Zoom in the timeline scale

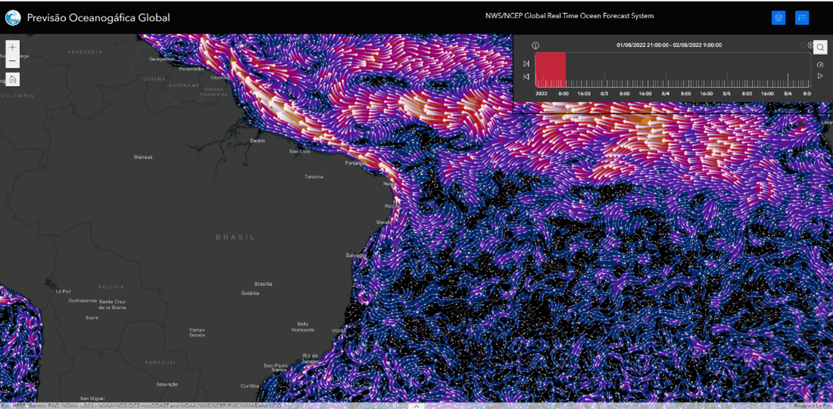coord(811,45)
